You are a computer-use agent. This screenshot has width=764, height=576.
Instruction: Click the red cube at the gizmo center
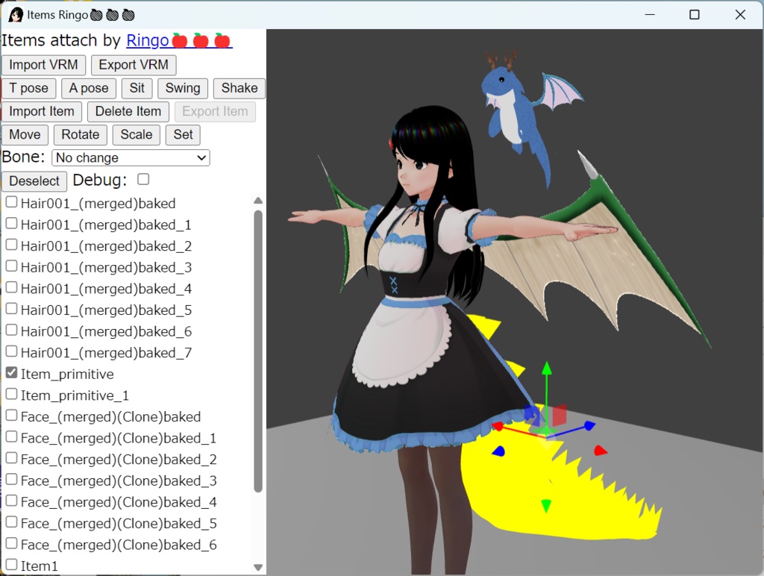[560, 416]
